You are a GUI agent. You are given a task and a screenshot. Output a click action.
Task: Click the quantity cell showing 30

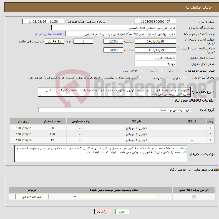coord(52,128)
